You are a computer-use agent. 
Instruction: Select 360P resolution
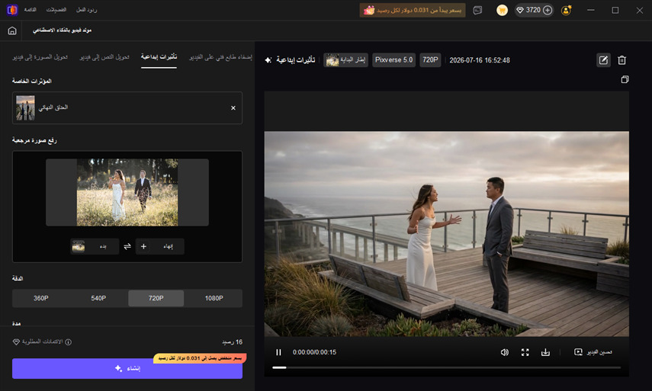click(40, 298)
